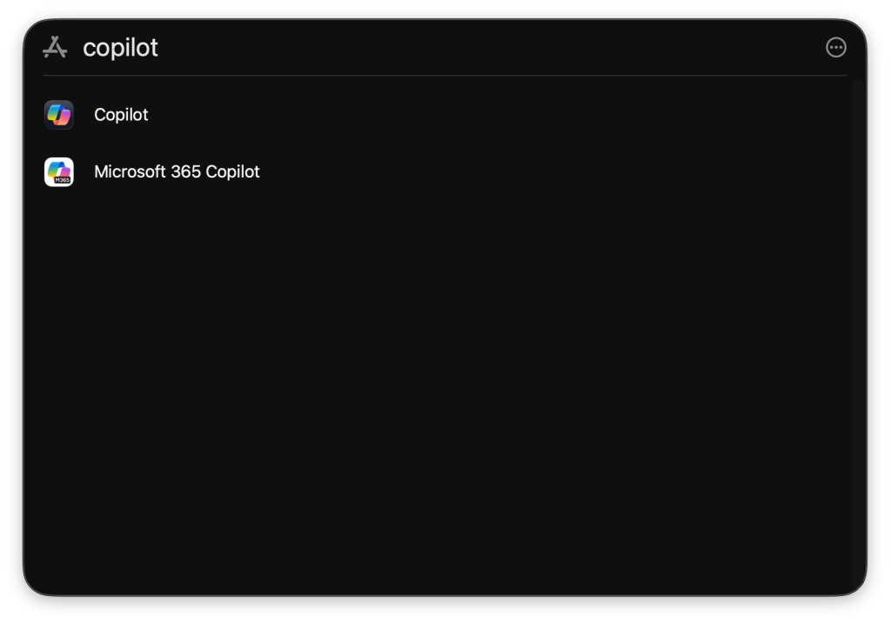Image resolution: width=890 pixels, height=623 pixels.
Task: Open the Copilot search result row
Action: (348, 115)
